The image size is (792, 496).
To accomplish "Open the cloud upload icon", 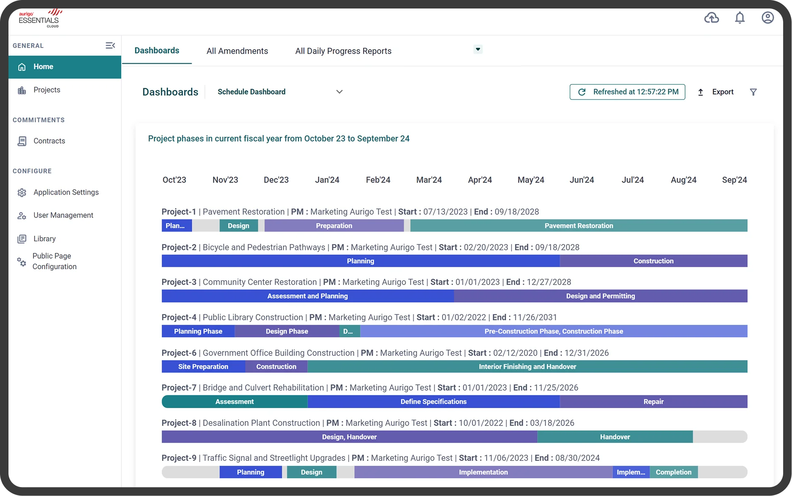I will pos(711,18).
